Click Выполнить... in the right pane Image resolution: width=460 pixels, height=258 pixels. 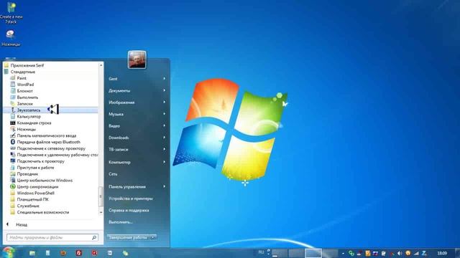121,222
